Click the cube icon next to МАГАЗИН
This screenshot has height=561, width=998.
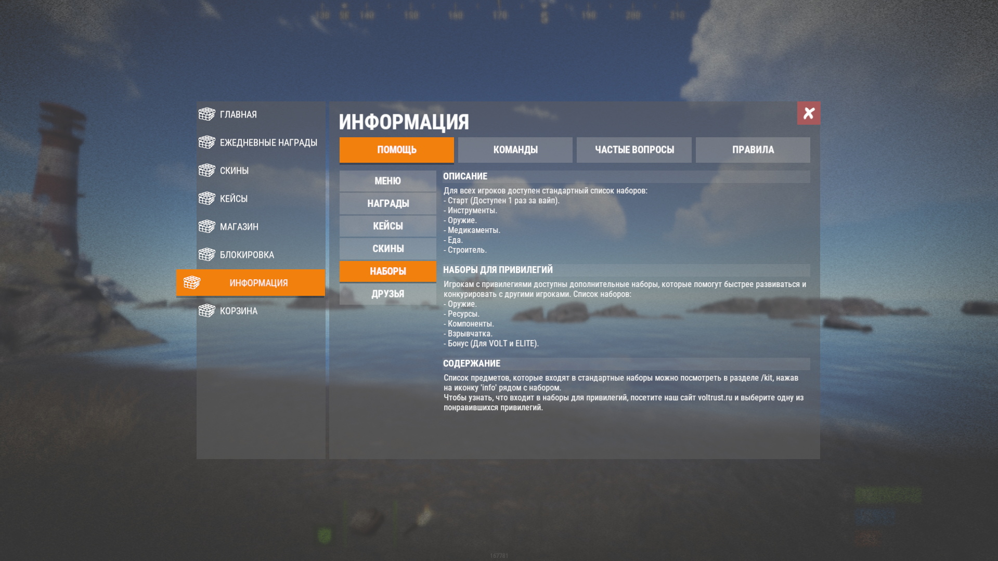click(206, 226)
